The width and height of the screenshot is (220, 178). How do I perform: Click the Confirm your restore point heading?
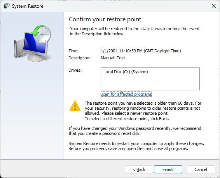click(x=105, y=19)
